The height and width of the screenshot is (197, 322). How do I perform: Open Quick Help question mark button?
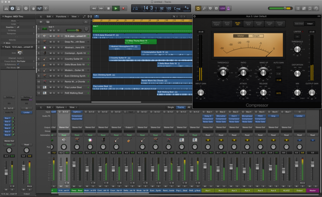(x=26, y=9)
